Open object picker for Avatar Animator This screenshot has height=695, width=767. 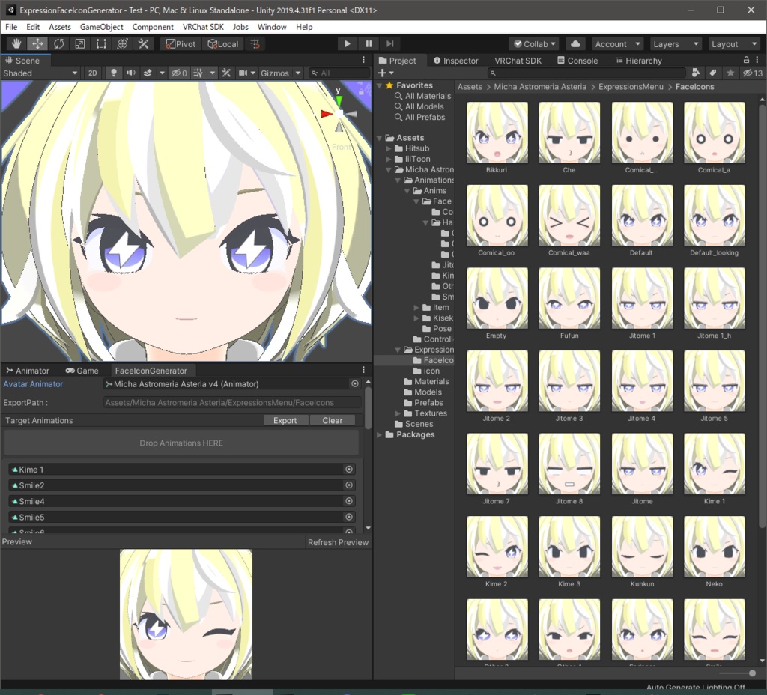click(355, 384)
